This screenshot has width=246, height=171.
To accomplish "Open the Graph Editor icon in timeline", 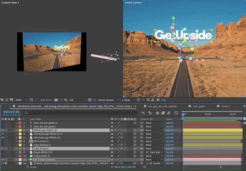I will (x=176, y=113).
